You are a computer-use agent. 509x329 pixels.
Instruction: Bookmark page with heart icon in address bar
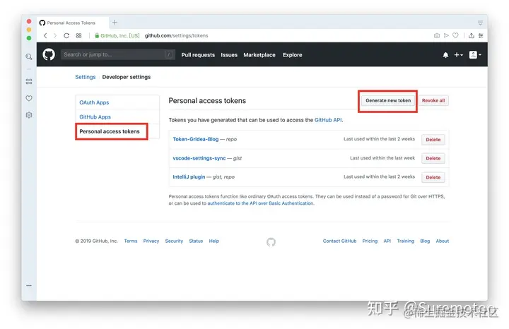tap(455, 35)
